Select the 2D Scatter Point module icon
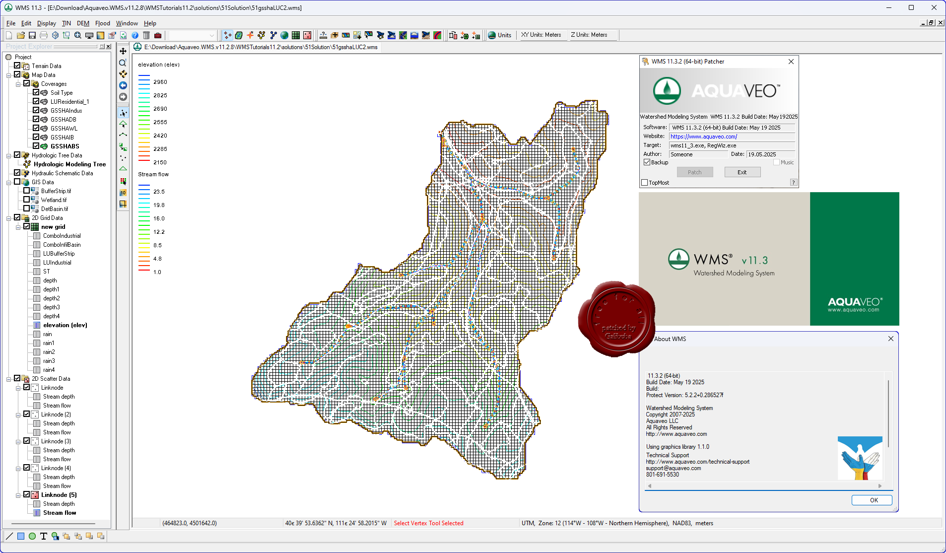The width and height of the screenshot is (946, 553). coord(307,35)
